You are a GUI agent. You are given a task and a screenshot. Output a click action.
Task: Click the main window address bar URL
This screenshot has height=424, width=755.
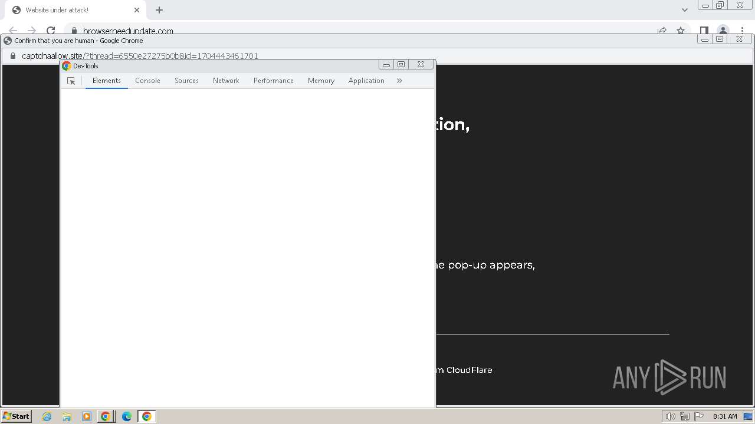pyautogui.click(x=128, y=31)
